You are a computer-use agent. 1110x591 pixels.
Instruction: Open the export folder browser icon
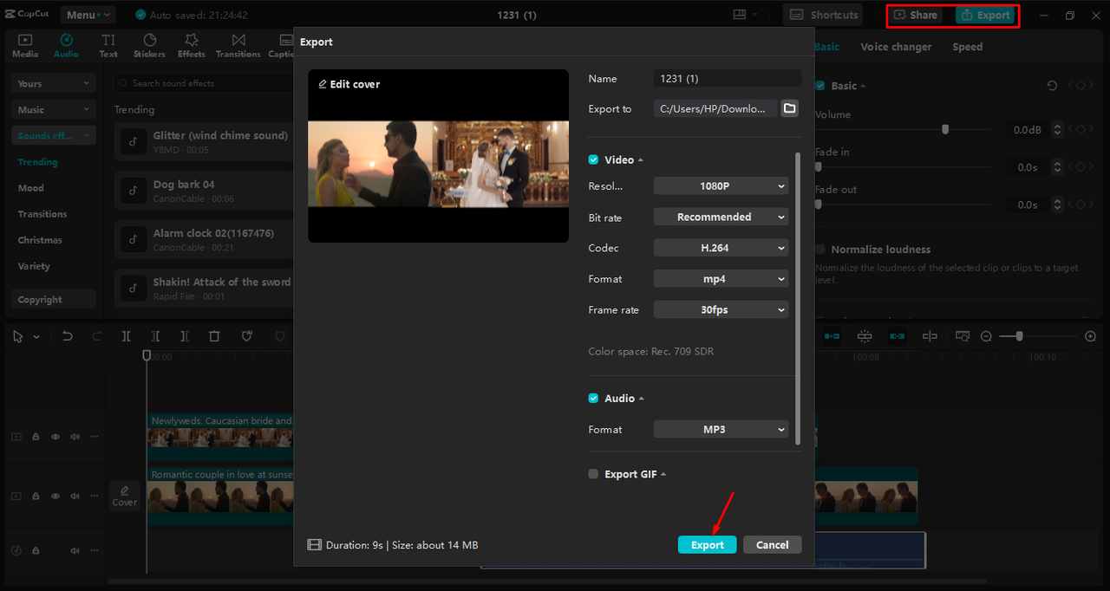click(x=789, y=108)
